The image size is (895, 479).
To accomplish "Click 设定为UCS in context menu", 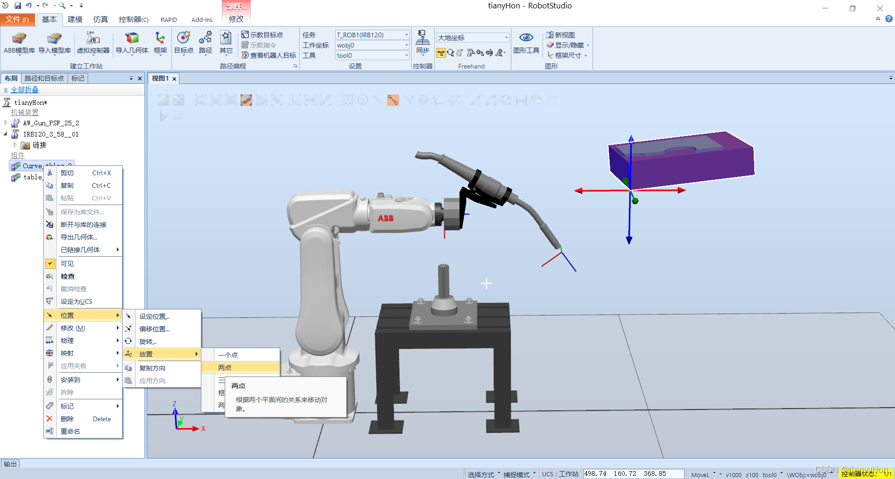I will [x=83, y=301].
